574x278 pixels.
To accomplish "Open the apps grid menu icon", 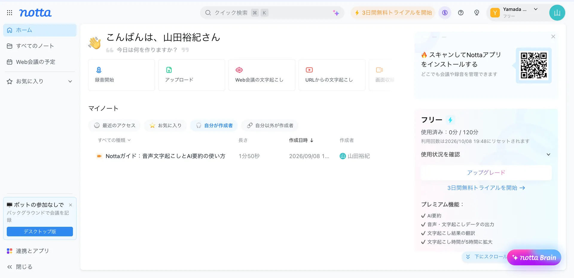I will 10,13.
